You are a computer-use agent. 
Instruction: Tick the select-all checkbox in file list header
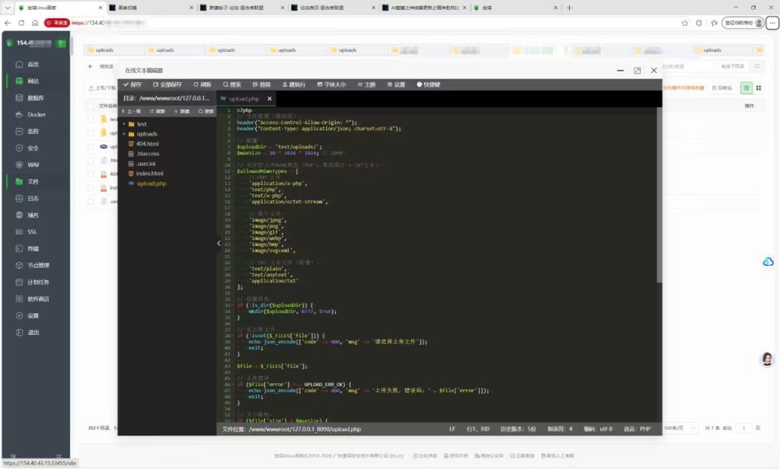[x=91, y=105]
